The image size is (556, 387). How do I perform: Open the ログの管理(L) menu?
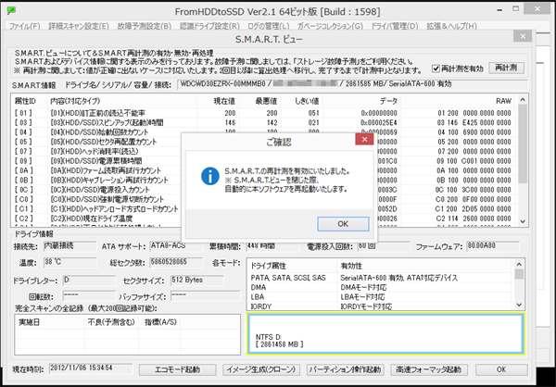tap(269, 26)
